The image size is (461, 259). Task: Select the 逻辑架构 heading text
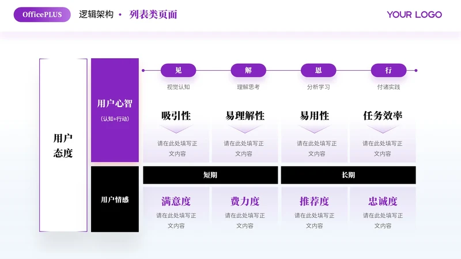96,14
